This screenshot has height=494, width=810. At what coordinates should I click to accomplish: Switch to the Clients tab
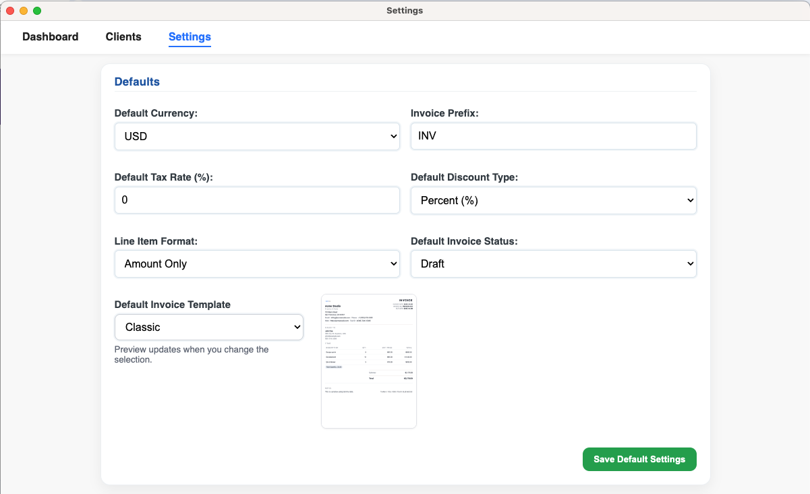[x=123, y=37]
